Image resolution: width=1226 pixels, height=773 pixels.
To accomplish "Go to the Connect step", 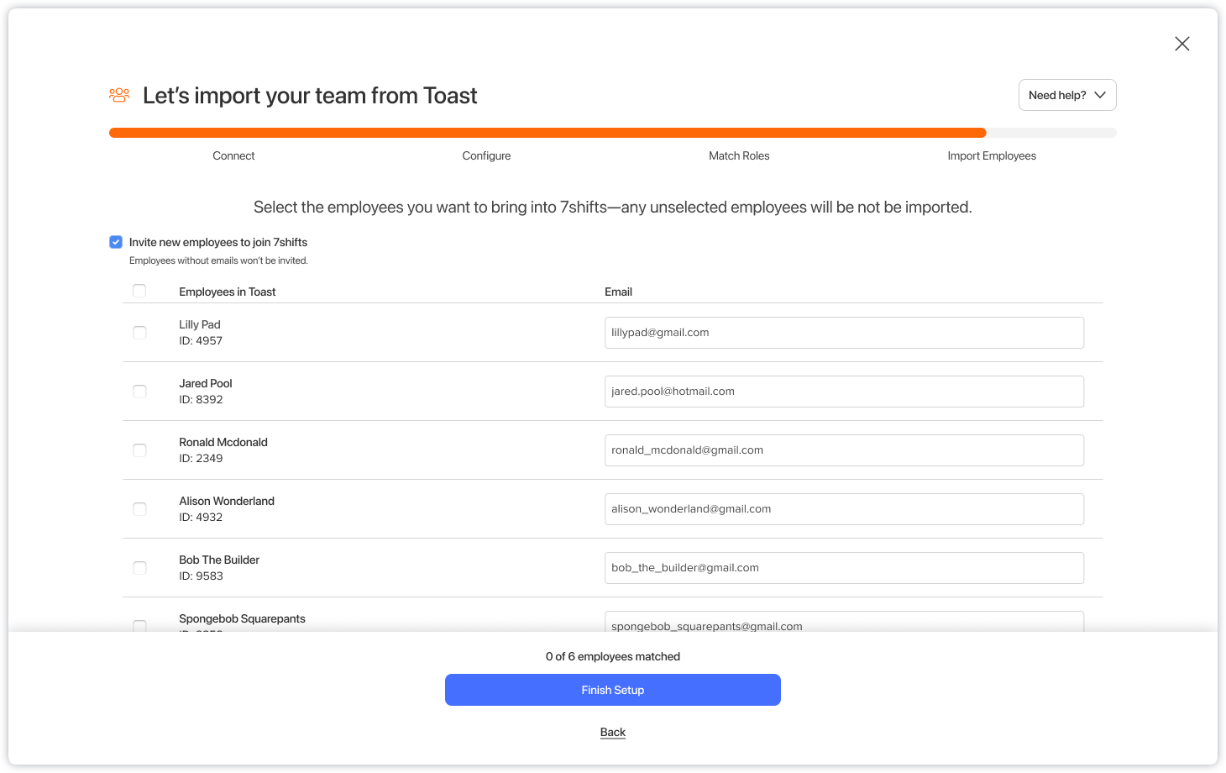I will tap(233, 155).
